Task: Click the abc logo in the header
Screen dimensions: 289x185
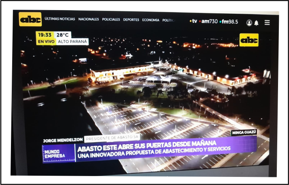Action: [30, 19]
